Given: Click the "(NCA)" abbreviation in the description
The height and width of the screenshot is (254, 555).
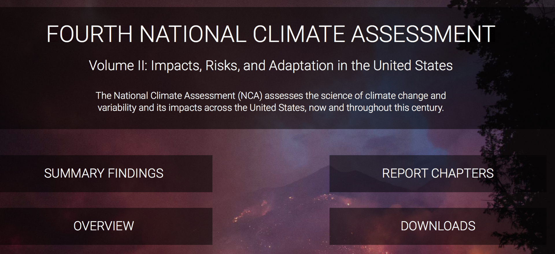Looking at the screenshot, I should 250,96.
